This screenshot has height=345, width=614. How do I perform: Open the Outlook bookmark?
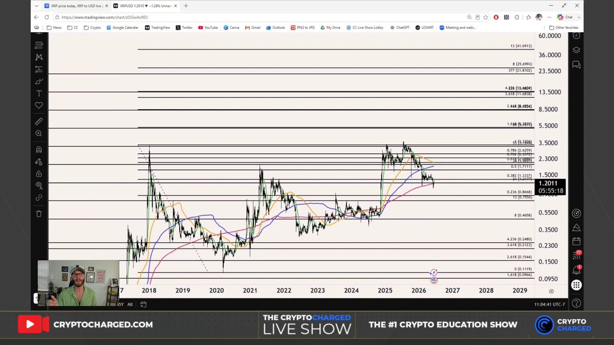click(x=275, y=28)
